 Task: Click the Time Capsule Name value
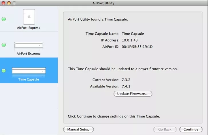(x=133, y=34)
